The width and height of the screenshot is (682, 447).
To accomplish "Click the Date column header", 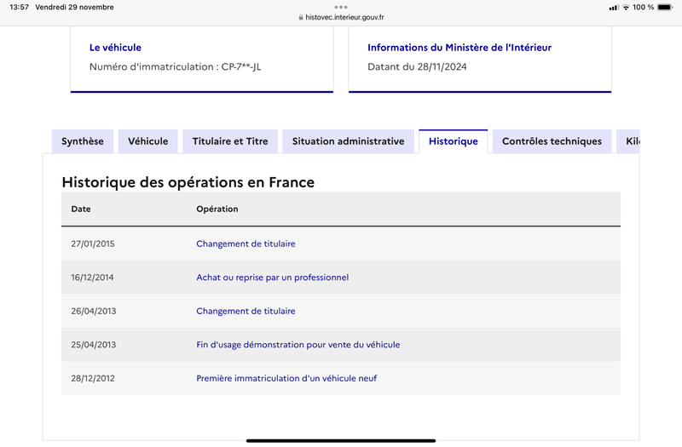I will tap(81, 209).
